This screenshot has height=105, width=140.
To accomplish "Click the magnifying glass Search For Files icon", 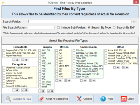I will pyautogui.click(x=8, y=99).
